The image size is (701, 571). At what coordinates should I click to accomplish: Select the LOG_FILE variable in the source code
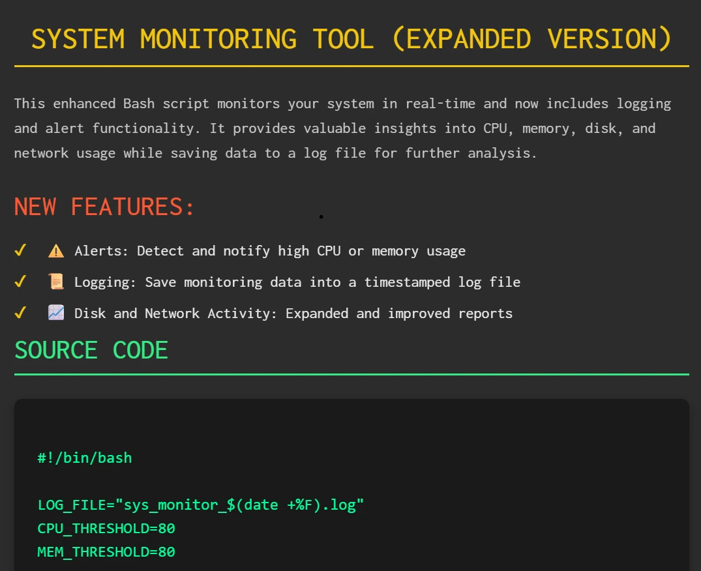200,505
